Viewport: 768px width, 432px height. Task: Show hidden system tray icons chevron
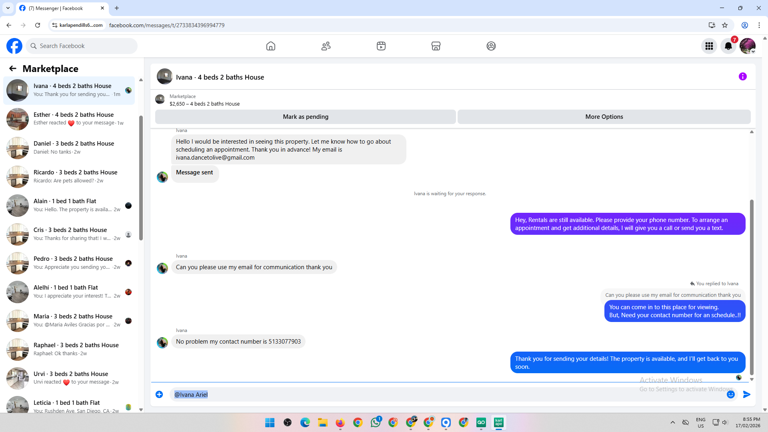click(x=673, y=422)
